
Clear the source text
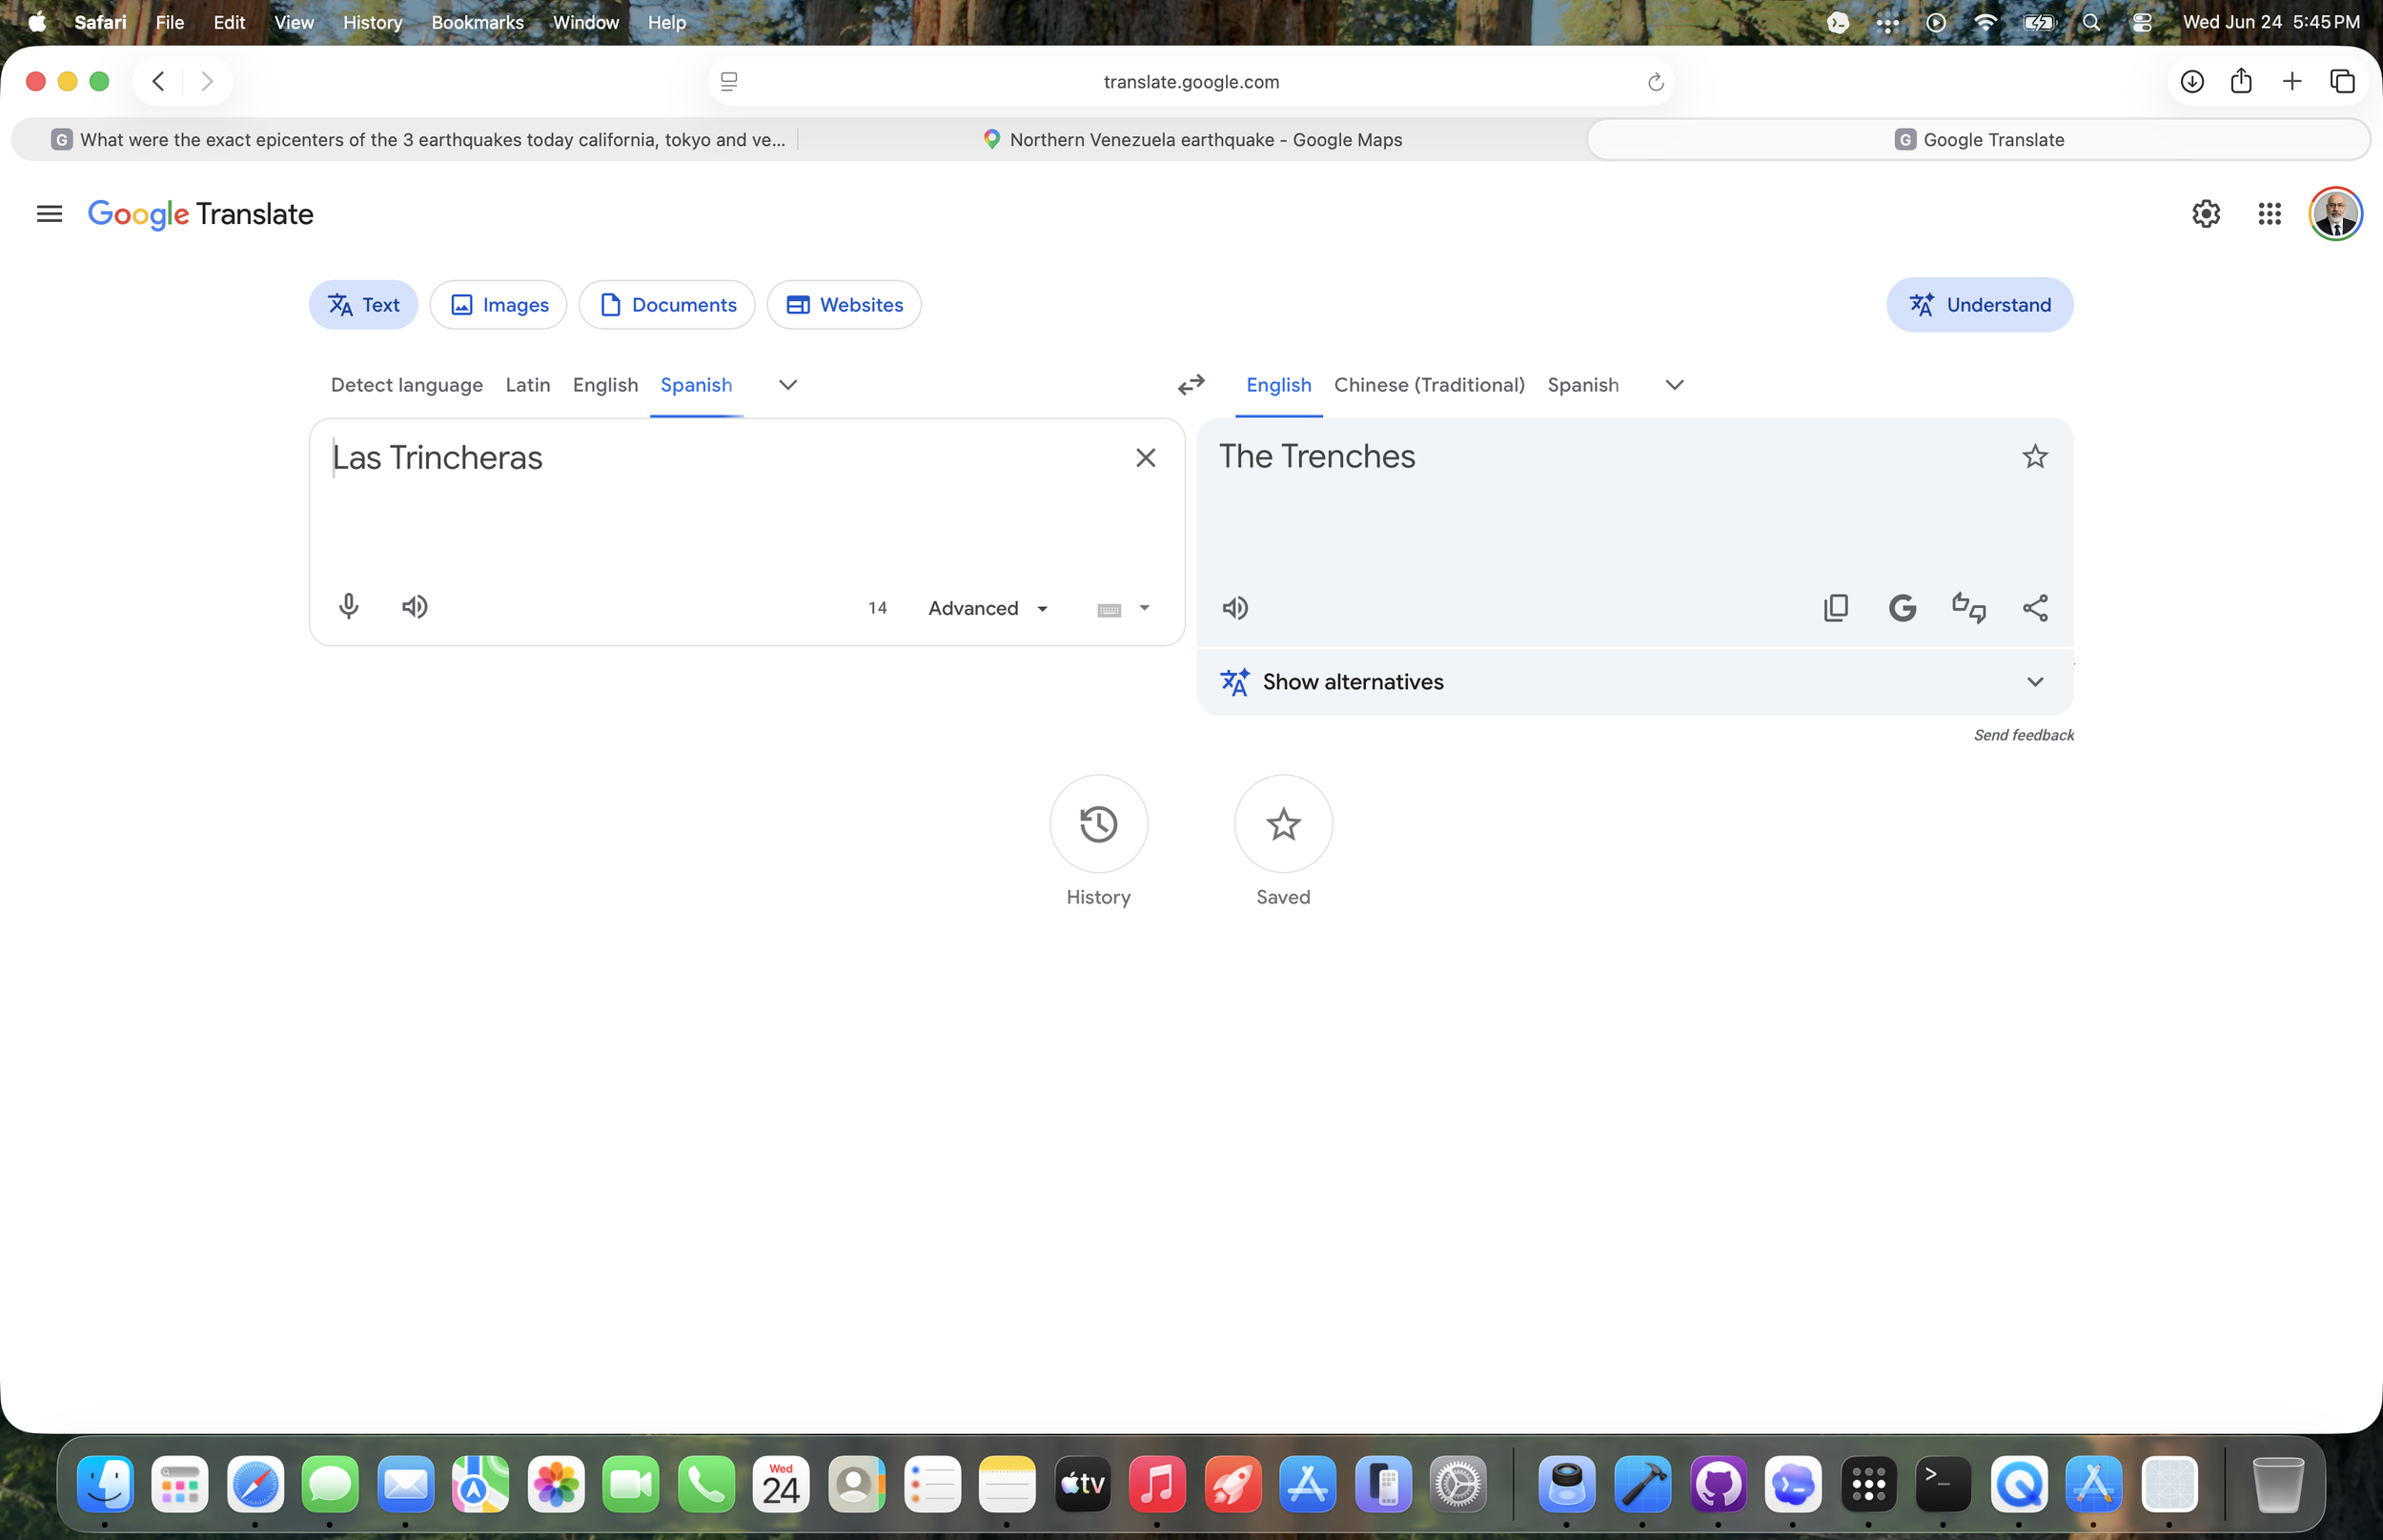coord(1146,458)
